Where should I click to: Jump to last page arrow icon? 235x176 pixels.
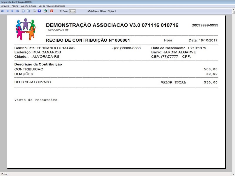17,11
